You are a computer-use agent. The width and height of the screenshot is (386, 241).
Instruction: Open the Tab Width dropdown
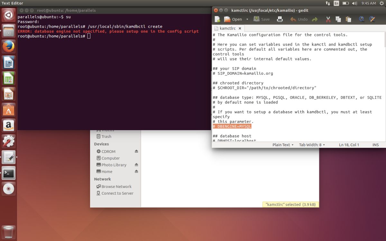312,145
